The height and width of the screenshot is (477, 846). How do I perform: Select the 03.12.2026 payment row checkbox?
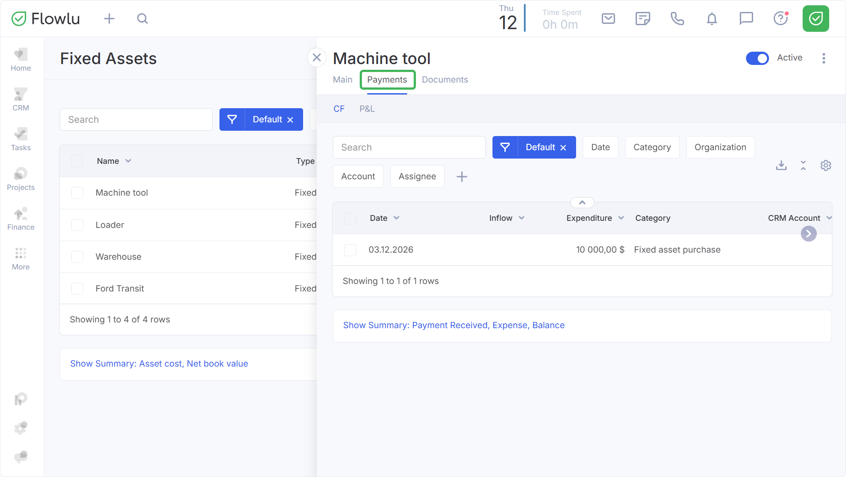tap(350, 250)
